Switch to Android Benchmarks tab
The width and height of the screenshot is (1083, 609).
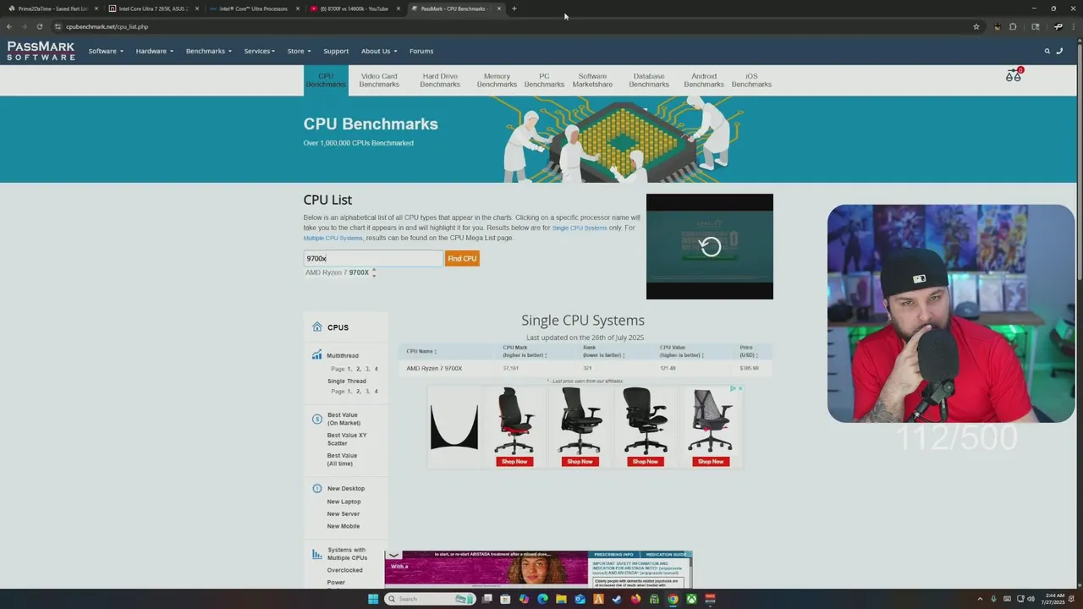pos(704,80)
